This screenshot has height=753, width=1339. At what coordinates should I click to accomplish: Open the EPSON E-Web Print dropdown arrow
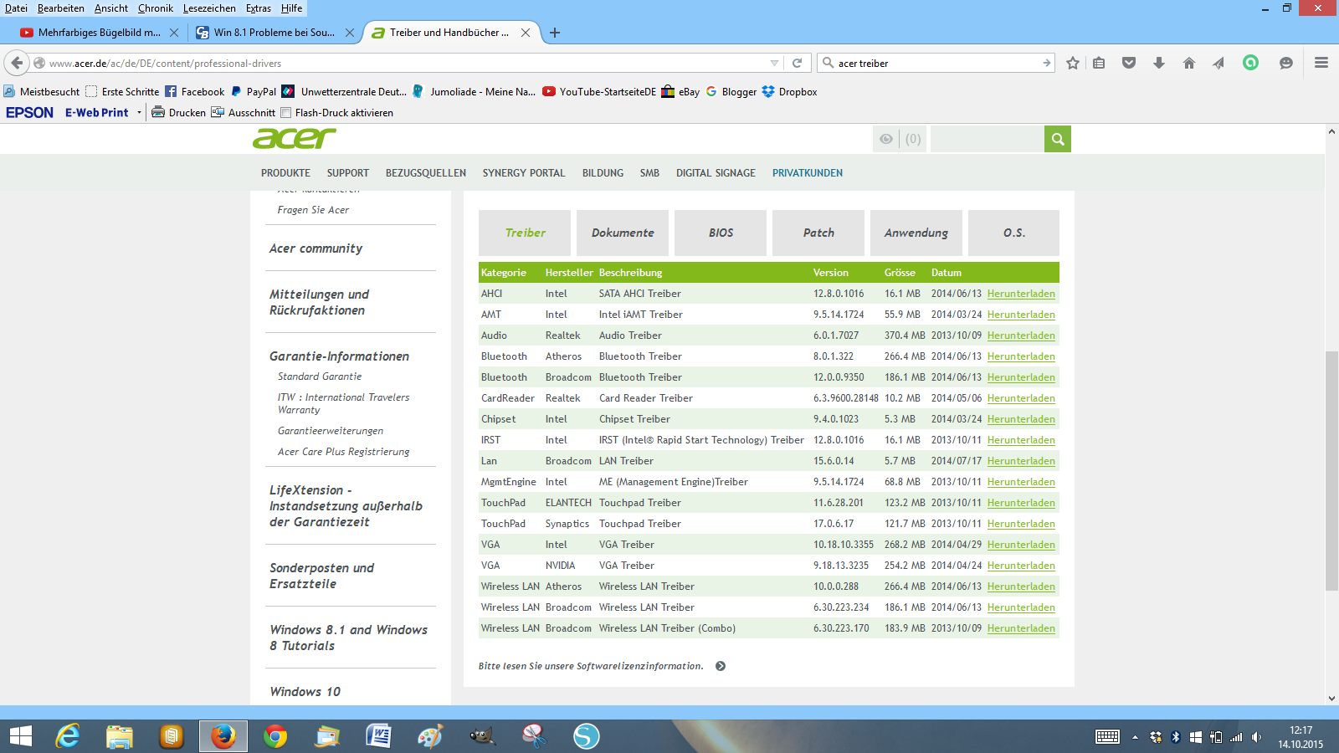[139, 113]
